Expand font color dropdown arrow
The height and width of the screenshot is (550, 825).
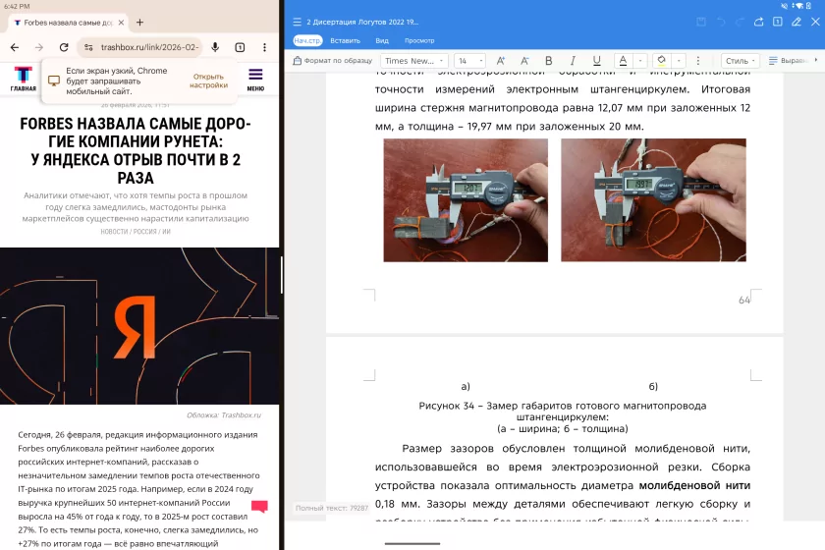640,61
